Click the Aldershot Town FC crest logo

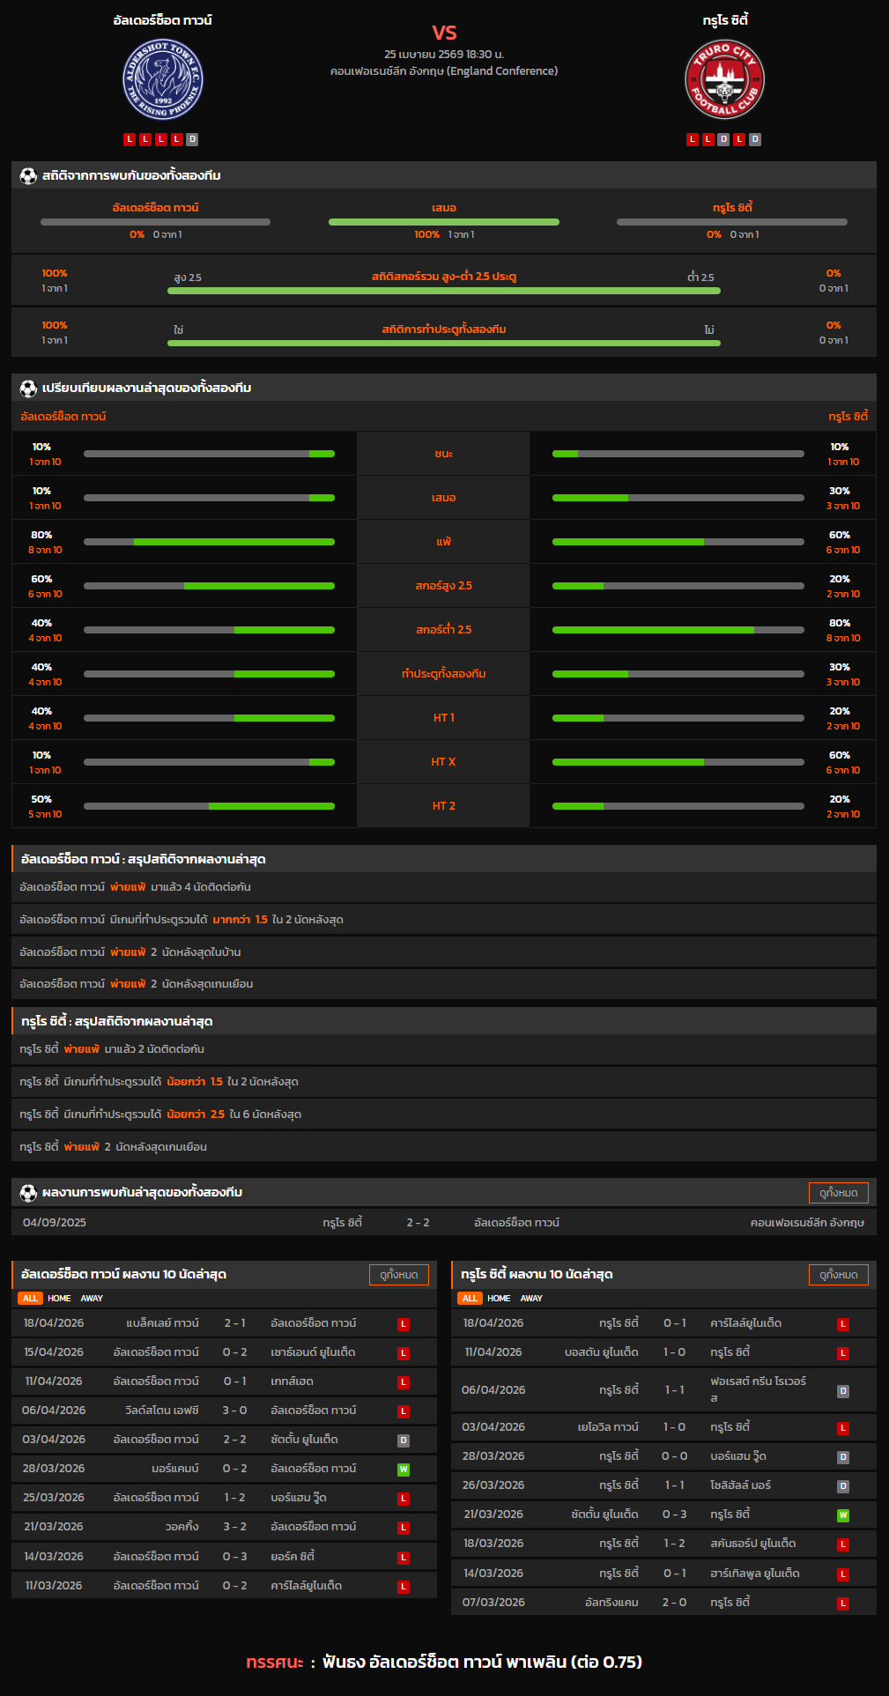[x=163, y=80]
